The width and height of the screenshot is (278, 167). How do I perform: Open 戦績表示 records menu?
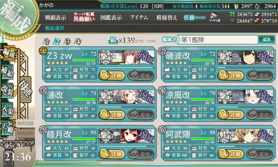(x=56, y=17)
